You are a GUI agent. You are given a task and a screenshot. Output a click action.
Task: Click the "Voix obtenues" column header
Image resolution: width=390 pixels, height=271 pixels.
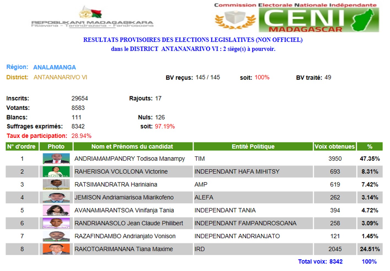point(335,147)
